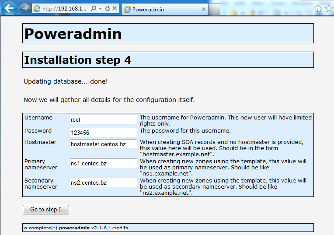This screenshot has height=235, width=334.
Task: Click the 'Installation step 4' heading
Action: click(78, 60)
